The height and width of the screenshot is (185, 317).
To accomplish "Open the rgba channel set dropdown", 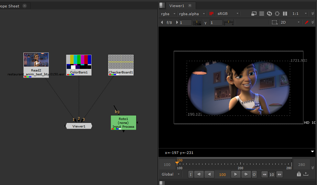I will (x=168, y=14).
